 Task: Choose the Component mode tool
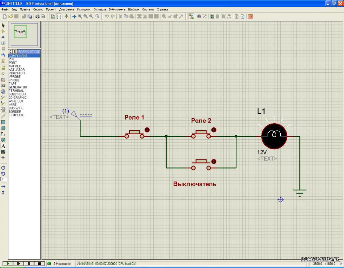point(3,31)
